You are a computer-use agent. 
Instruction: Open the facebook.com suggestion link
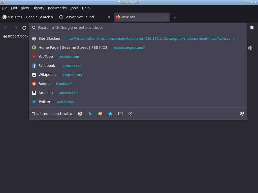(x=72, y=66)
